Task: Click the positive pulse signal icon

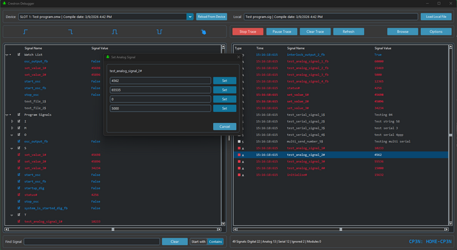Action: tap(115, 32)
